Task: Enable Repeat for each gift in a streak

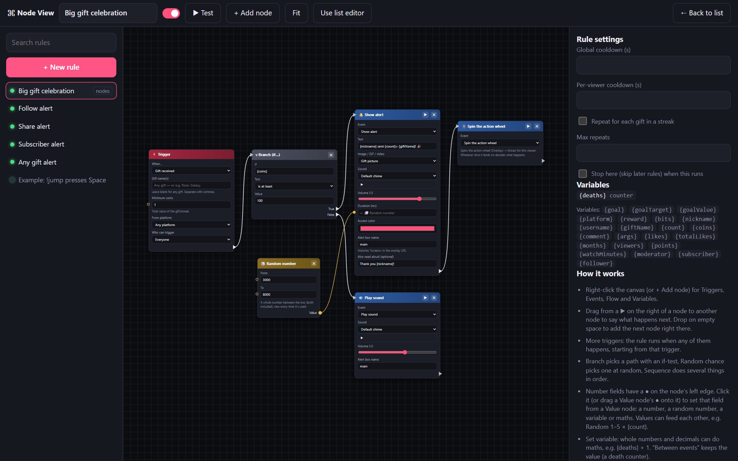Action: pyautogui.click(x=583, y=121)
